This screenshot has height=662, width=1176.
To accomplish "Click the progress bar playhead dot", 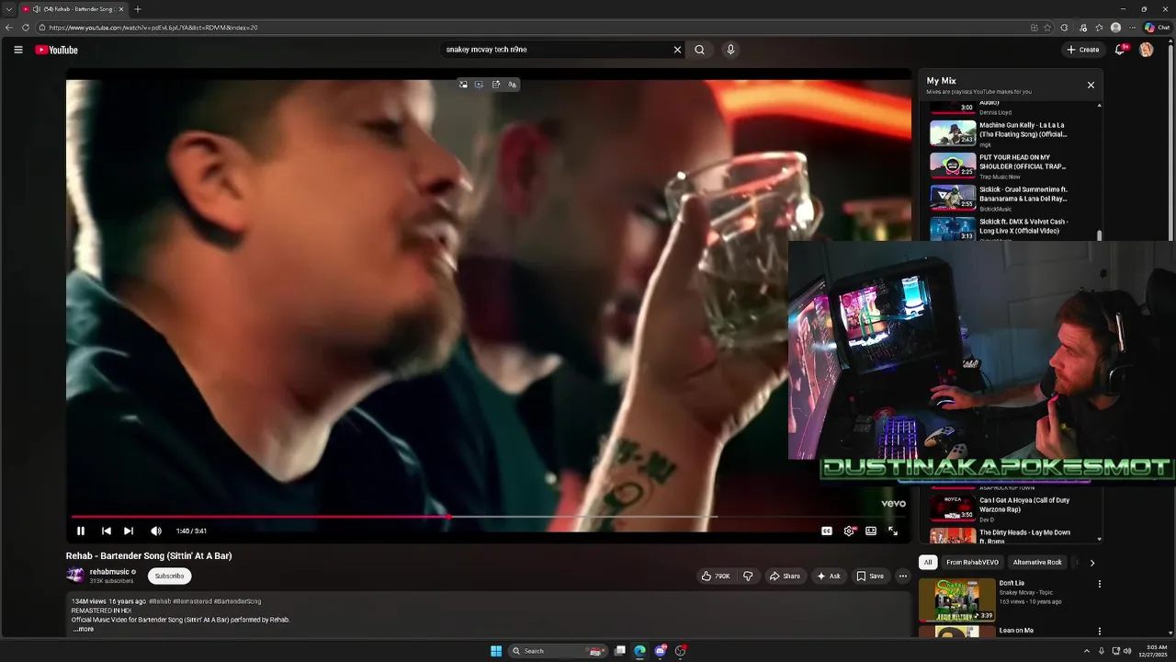I will click(x=448, y=517).
